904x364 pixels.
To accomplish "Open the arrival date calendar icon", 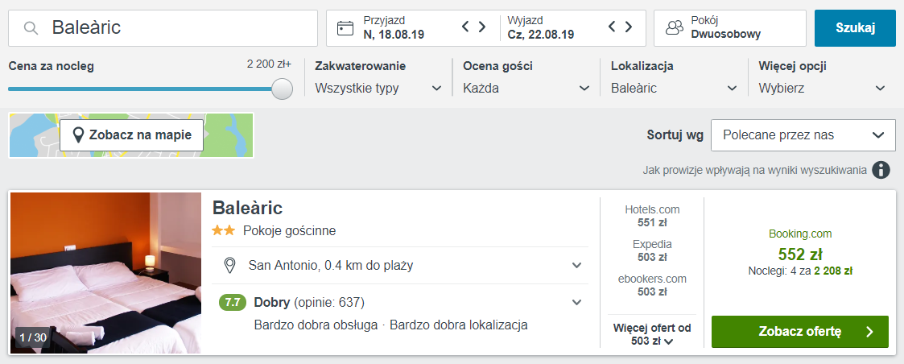I will point(345,28).
